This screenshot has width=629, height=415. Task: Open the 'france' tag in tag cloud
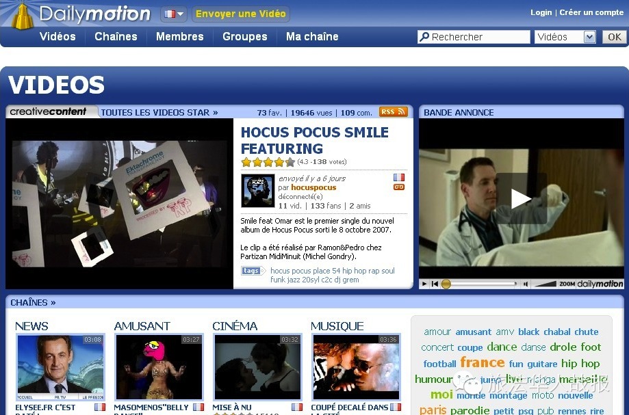tap(482, 362)
